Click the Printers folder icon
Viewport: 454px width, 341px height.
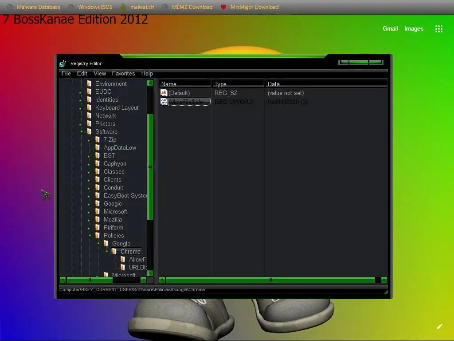(89, 123)
